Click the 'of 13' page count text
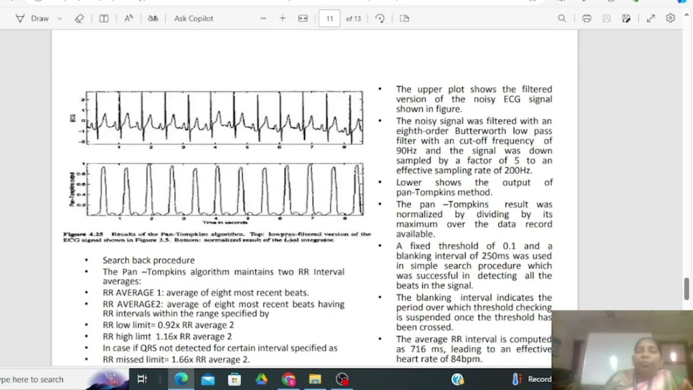This screenshot has height=390, width=693. click(x=354, y=18)
